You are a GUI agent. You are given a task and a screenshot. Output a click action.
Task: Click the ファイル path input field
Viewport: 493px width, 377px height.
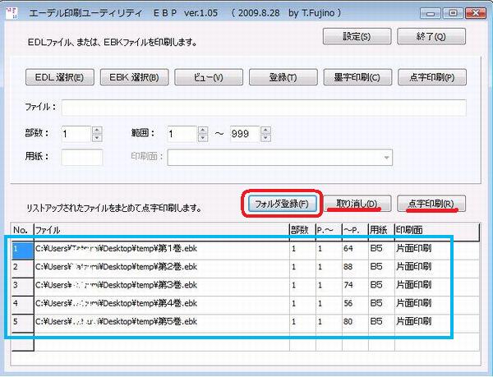(x=263, y=108)
